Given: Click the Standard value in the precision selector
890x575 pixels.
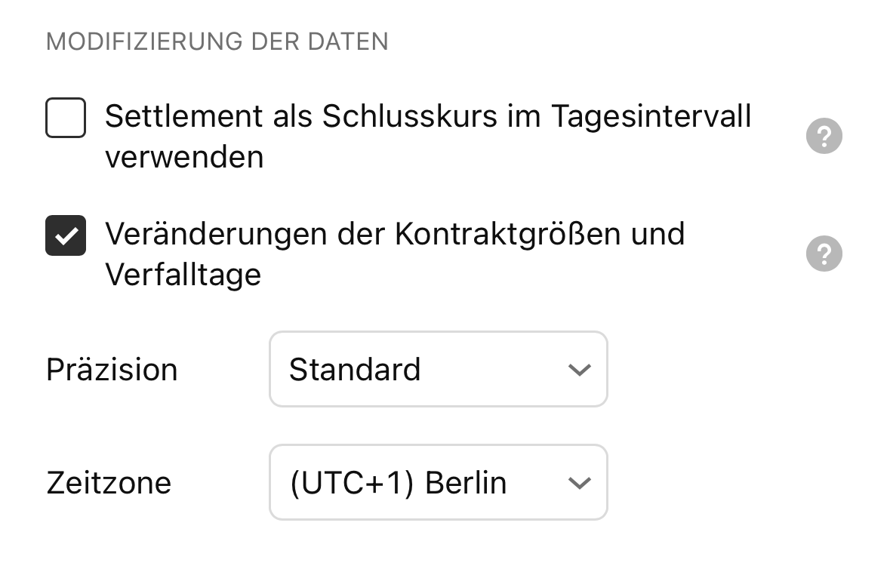Looking at the screenshot, I should (355, 370).
